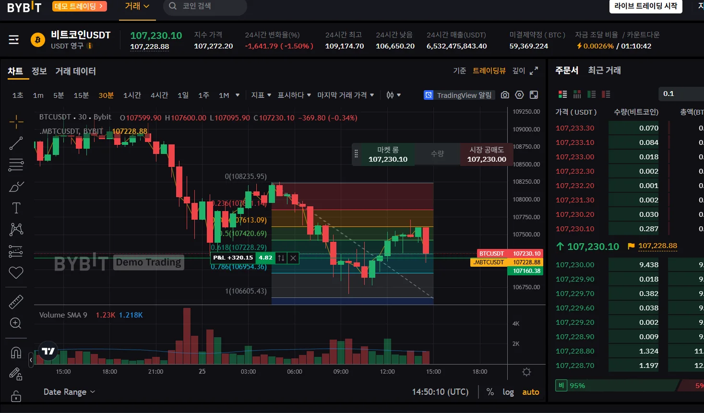This screenshot has height=413, width=704.
Task: Click the 수량 quantity input on chart
Action: pos(437,154)
